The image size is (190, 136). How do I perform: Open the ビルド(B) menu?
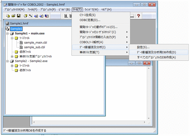coord(64,9)
